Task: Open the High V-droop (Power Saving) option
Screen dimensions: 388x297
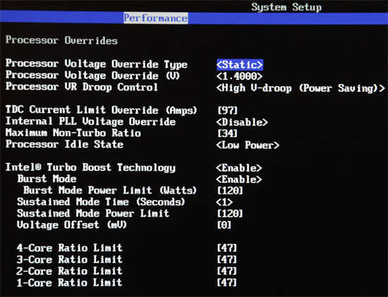Action: pos(301,88)
